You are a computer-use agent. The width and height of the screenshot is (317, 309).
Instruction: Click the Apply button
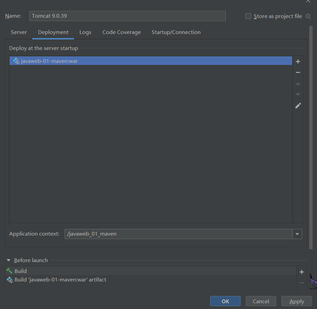297,301
